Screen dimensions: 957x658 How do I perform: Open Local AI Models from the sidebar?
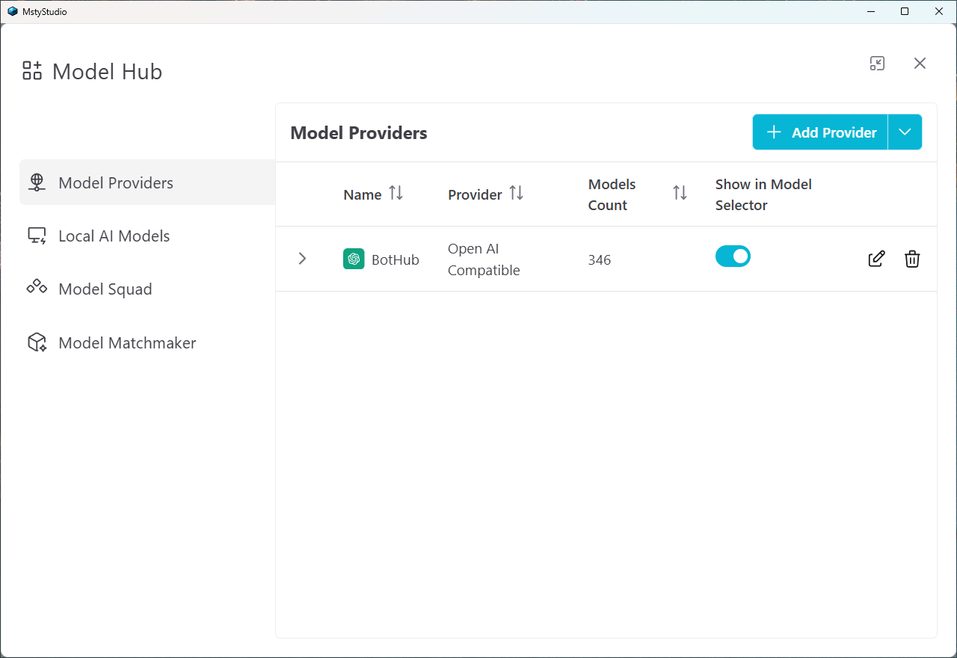114,236
